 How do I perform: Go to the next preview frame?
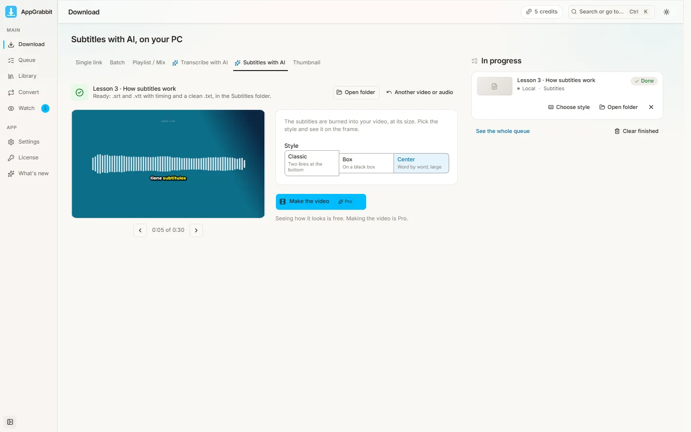click(196, 230)
